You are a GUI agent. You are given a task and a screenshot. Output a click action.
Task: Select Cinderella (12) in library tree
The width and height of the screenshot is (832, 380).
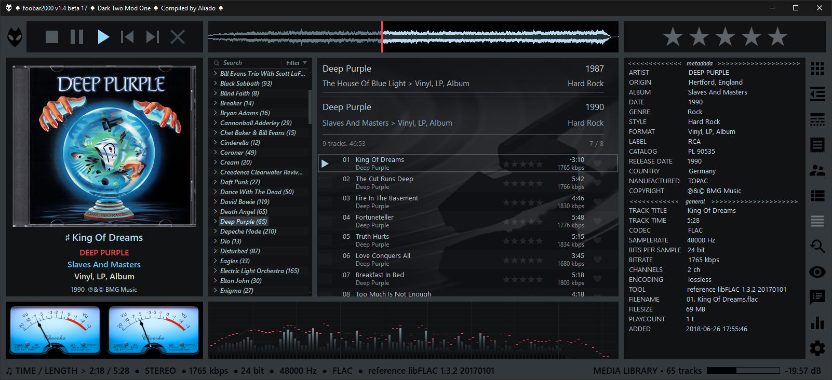point(240,142)
